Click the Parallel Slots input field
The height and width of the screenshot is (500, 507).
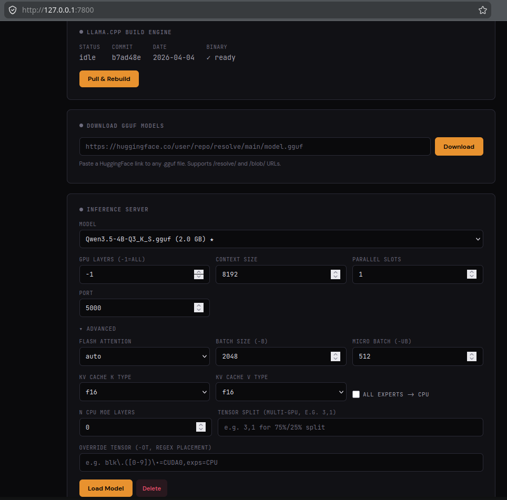pyautogui.click(x=418, y=274)
